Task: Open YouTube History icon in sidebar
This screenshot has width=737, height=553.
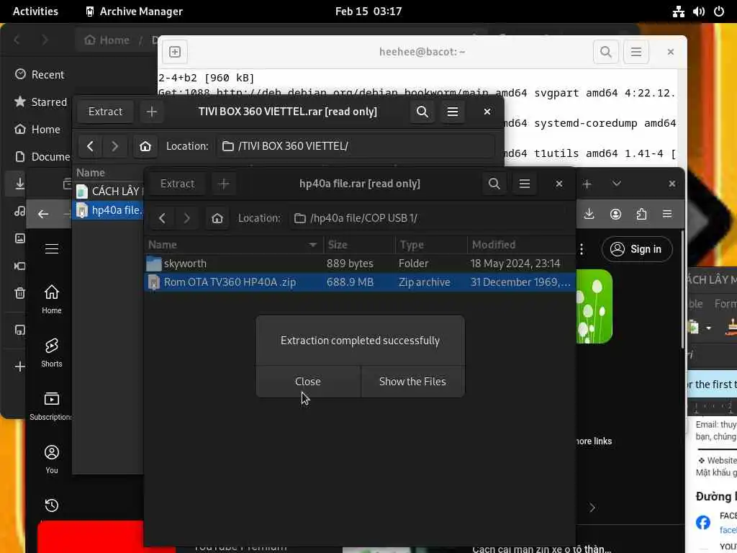Action: tap(51, 505)
